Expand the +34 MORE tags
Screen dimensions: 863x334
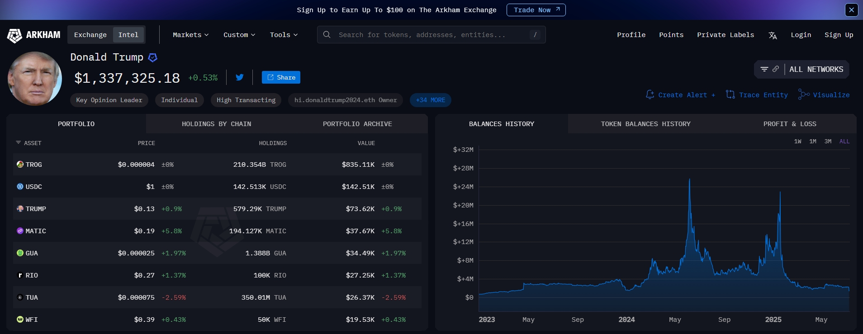click(430, 100)
